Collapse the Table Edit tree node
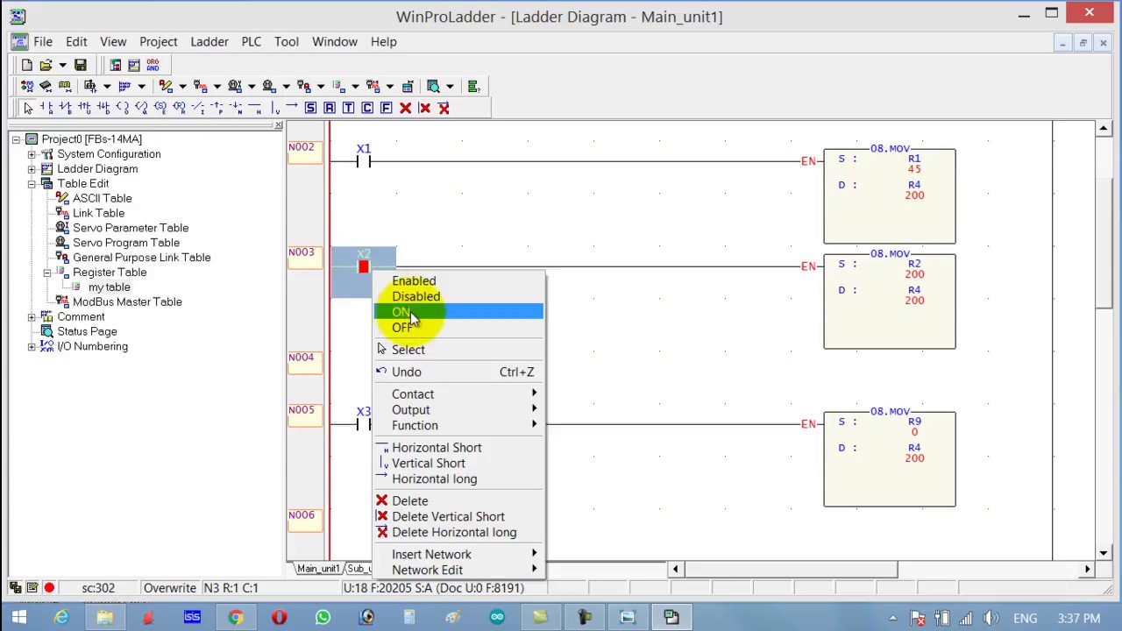 pyautogui.click(x=32, y=184)
